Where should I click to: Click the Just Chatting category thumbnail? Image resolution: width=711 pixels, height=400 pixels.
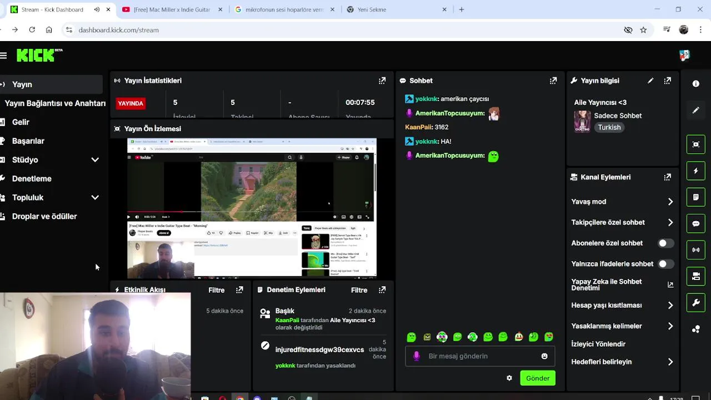point(582,121)
